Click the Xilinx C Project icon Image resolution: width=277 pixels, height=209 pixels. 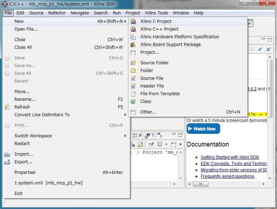tap(133, 21)
